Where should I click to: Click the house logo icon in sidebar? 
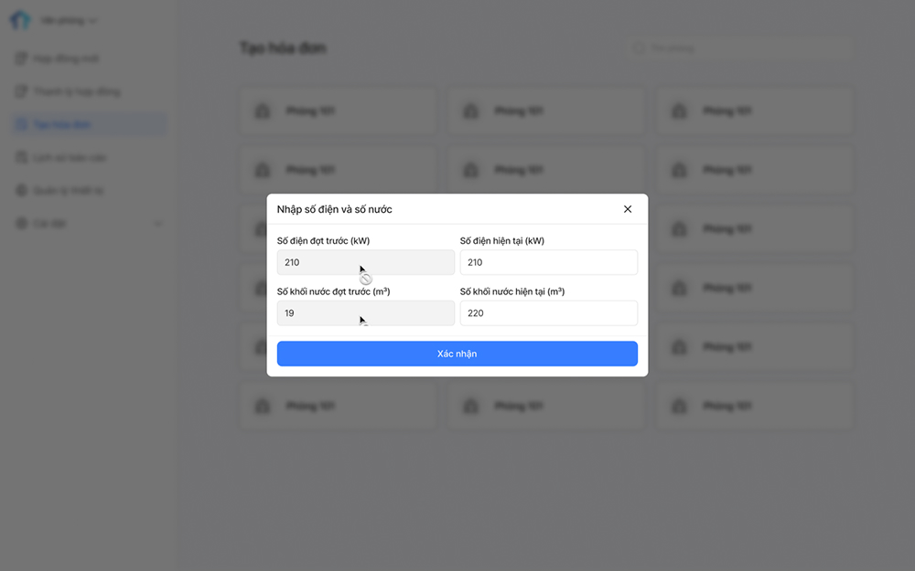pos(20,20)
